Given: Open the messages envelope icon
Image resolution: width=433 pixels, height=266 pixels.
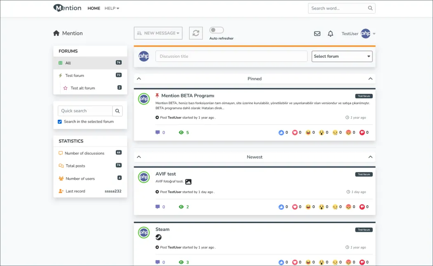Looking at the screenshot, I should pyautogui.click(x=317, y=34).
